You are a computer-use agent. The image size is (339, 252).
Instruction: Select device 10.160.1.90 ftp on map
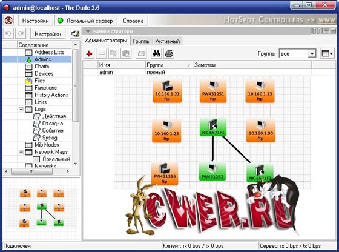tap(260, 130)
